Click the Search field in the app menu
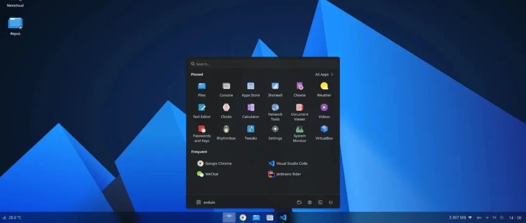Screen dimensions: 526x223 pos(263,64)
